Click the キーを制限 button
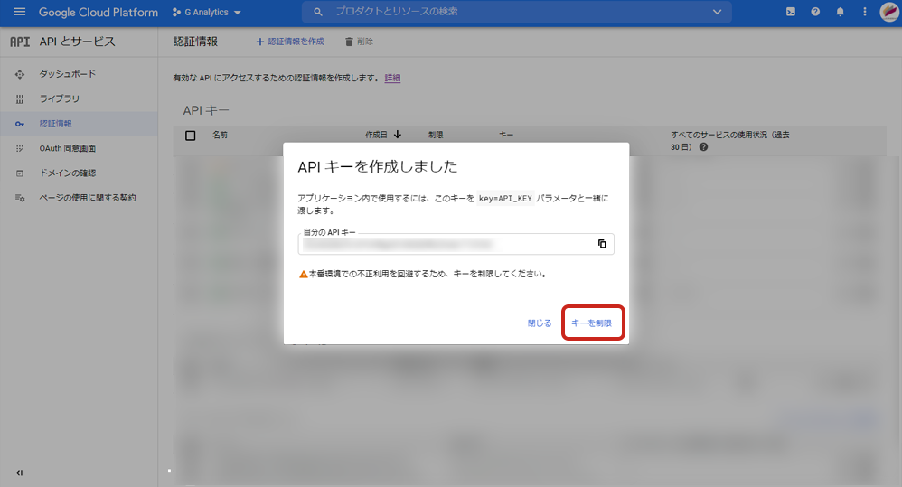Viewport: 902px width, 487px height. 593,323
